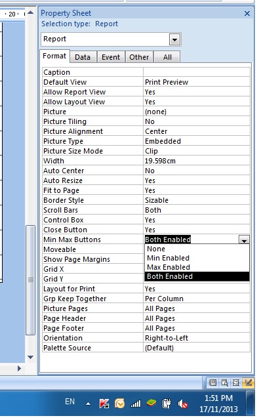This screenshot has width=257, height=418.
Task: Click the BlueStacks tray icon
Action: pos(151,404)
